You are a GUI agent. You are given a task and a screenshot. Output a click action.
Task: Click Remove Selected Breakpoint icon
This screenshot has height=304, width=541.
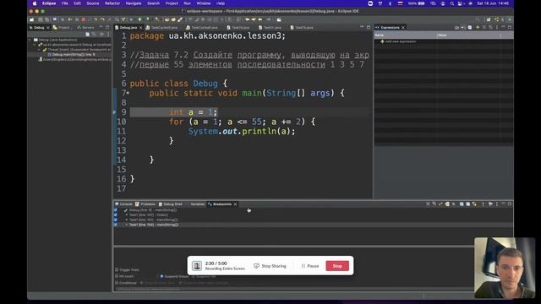click(x=428, y=204)
